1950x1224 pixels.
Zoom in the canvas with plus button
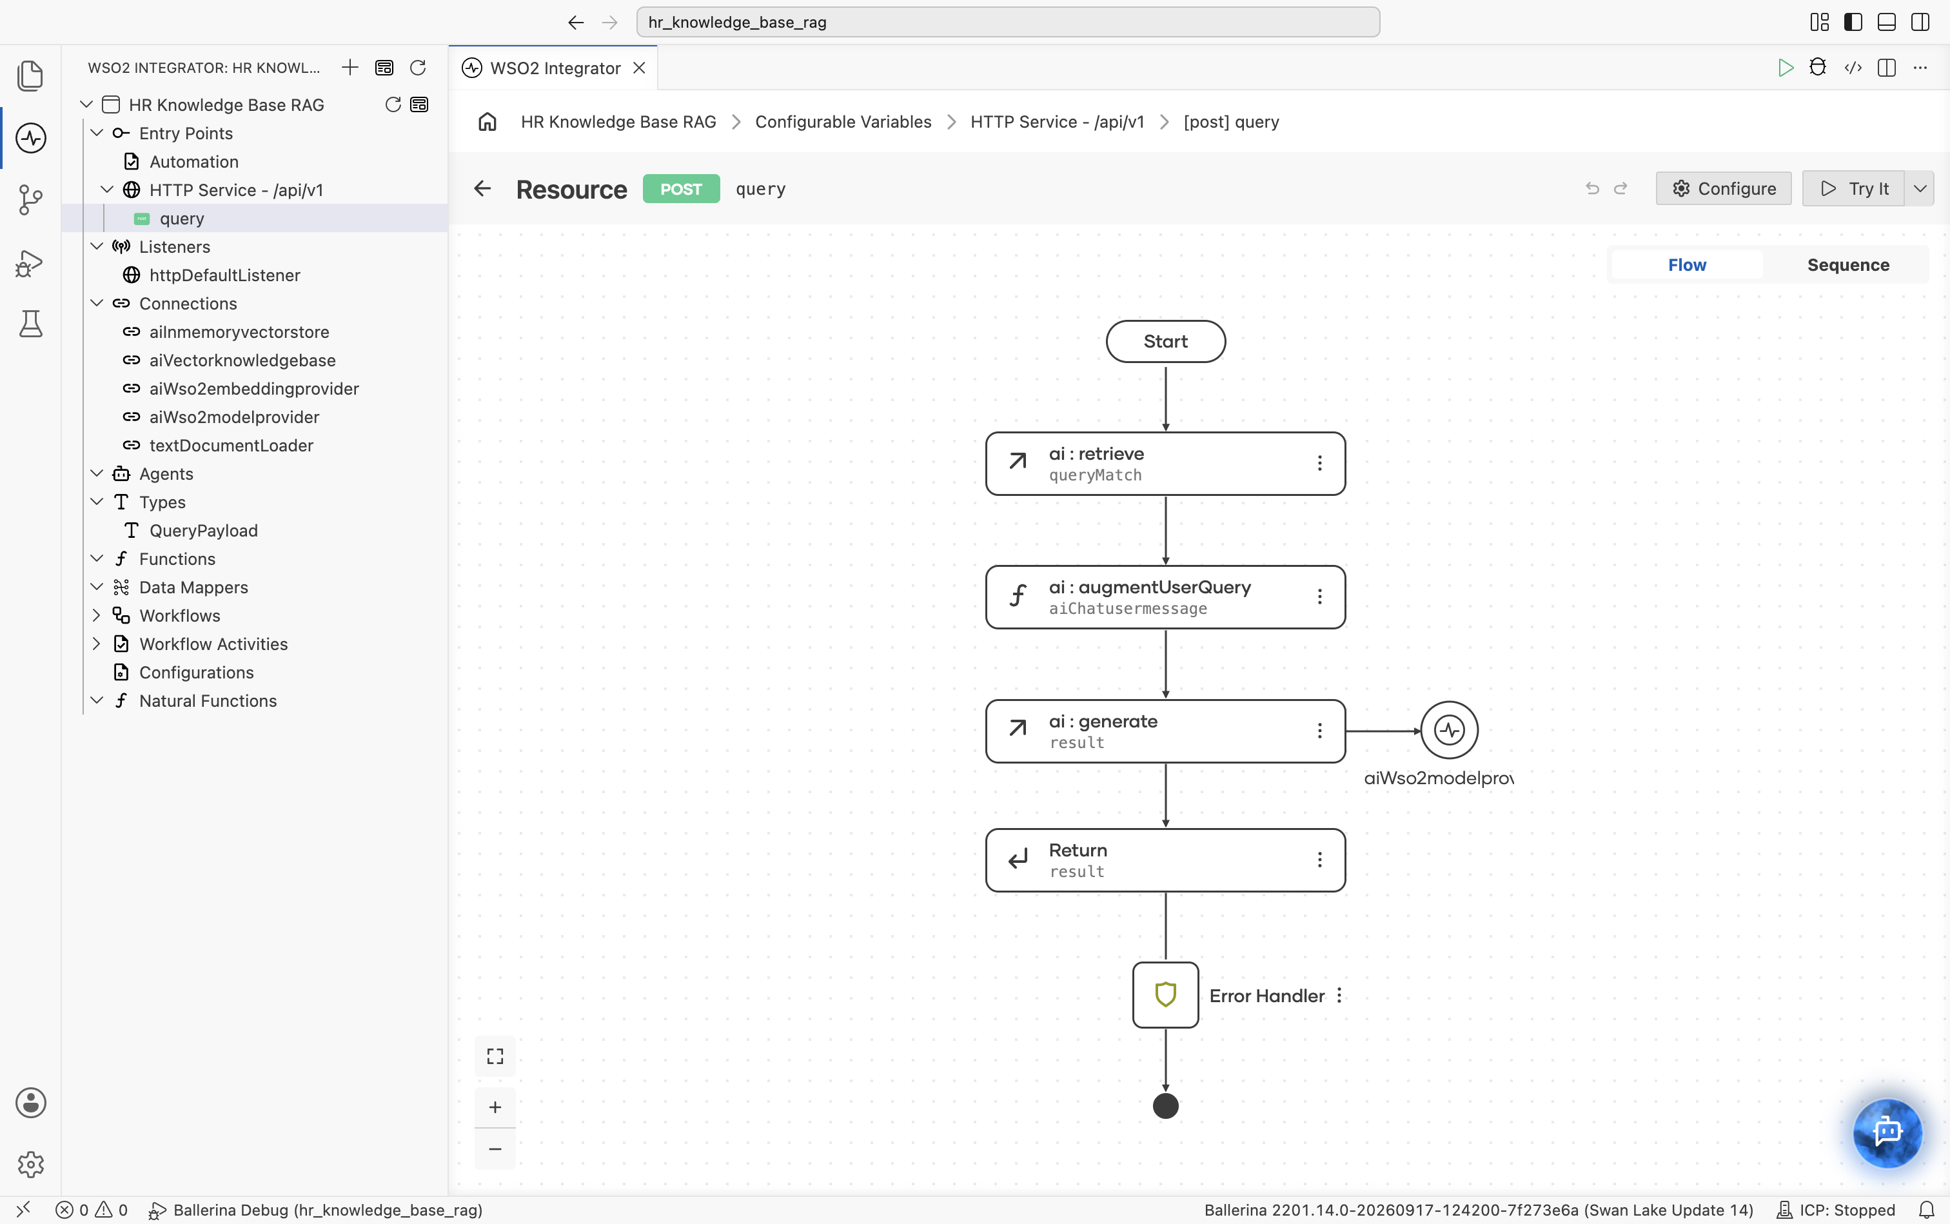[x=495, y=1107]
